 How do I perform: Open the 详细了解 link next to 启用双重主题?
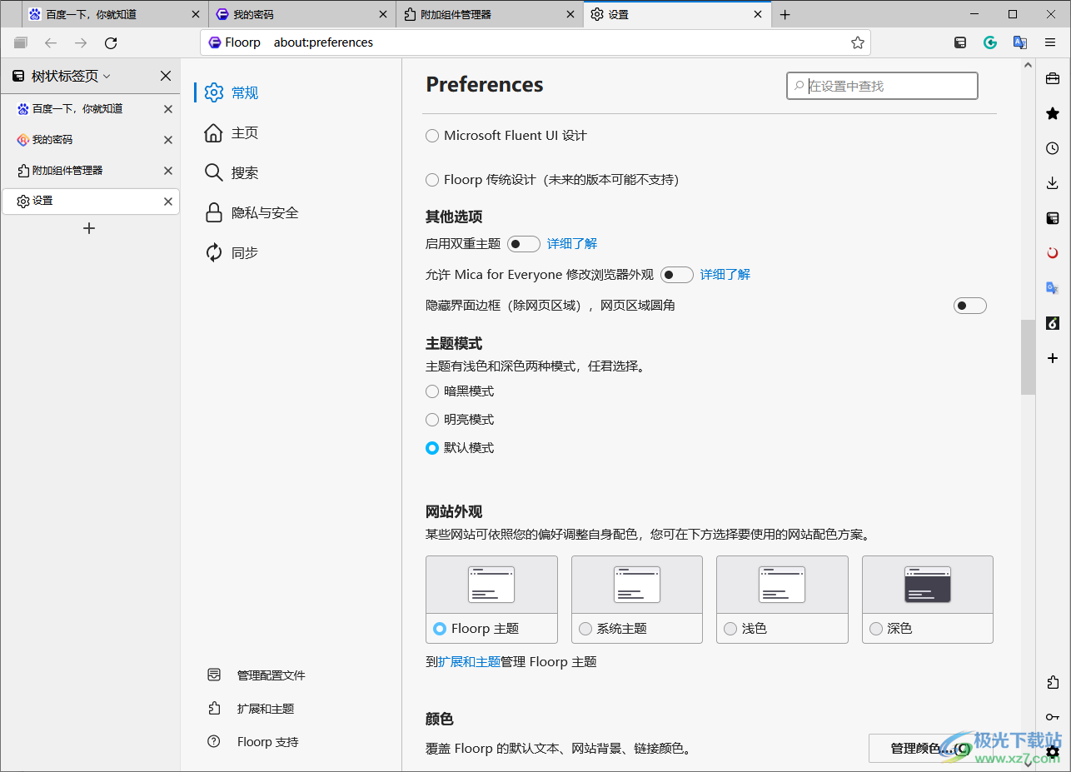pyautogui.click(x=571, y=243)
